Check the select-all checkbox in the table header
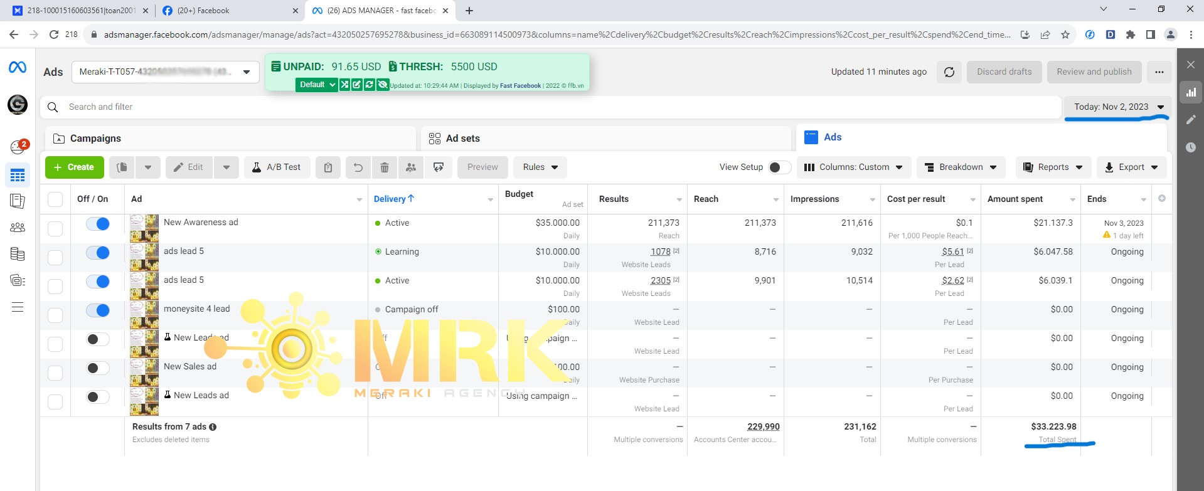The width and height of the screenshot is (1204, 491). click(55, 199)
